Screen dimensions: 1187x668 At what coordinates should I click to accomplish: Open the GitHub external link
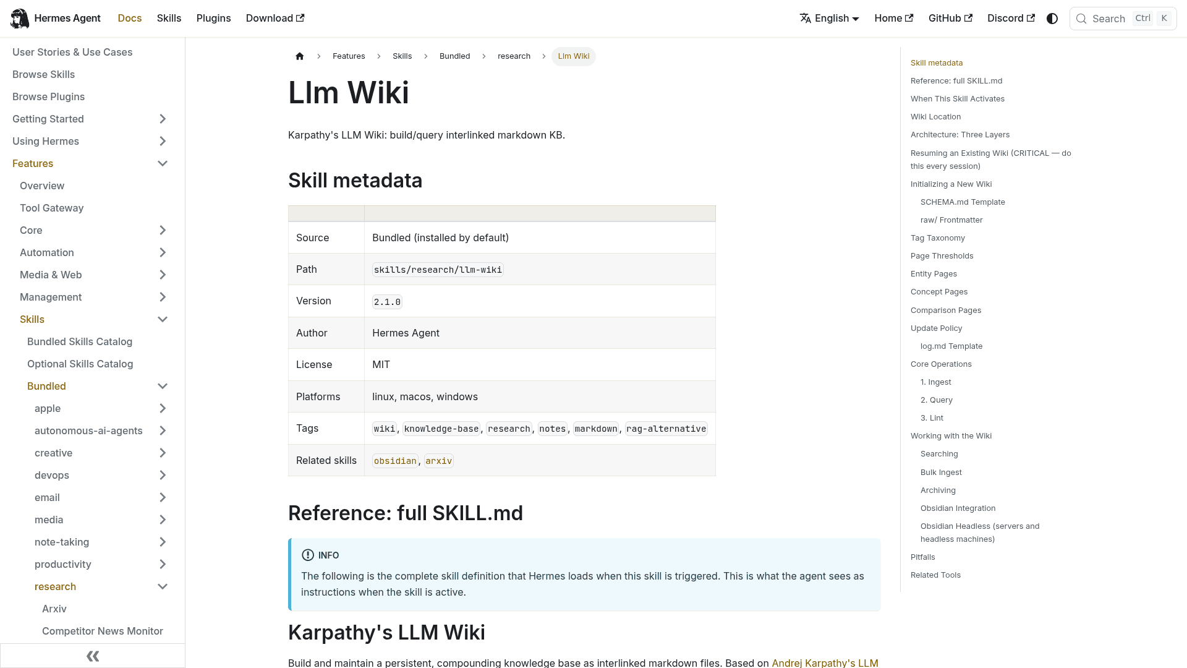click(950, 18)
